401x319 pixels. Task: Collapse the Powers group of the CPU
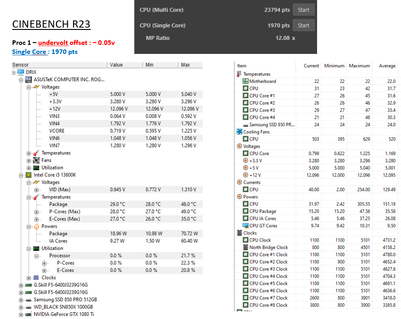29,227
